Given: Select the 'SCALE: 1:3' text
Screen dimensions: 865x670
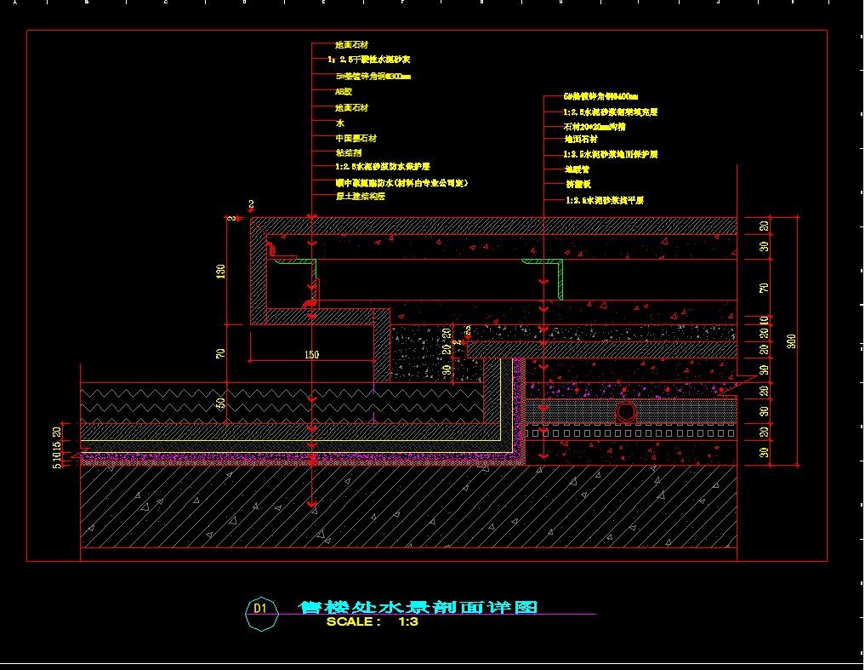Looking at the screenshot, I should pos(372,621).
